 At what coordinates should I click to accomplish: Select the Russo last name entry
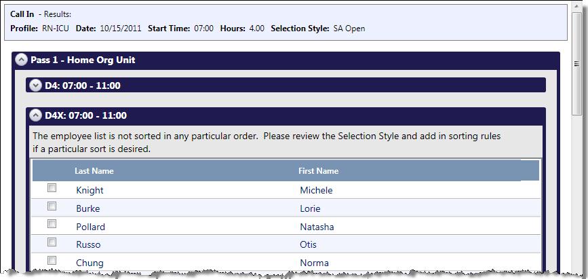tap(87, 245)
